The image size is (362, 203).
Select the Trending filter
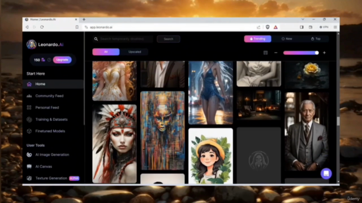[x=258, y=39]
